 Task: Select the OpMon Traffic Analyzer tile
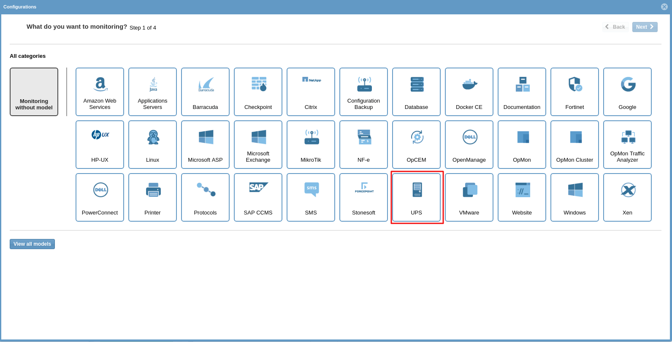[x=627, y=144]
